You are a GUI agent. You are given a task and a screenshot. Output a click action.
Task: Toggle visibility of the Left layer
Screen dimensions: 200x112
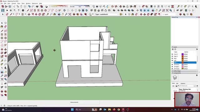point(172,60)
